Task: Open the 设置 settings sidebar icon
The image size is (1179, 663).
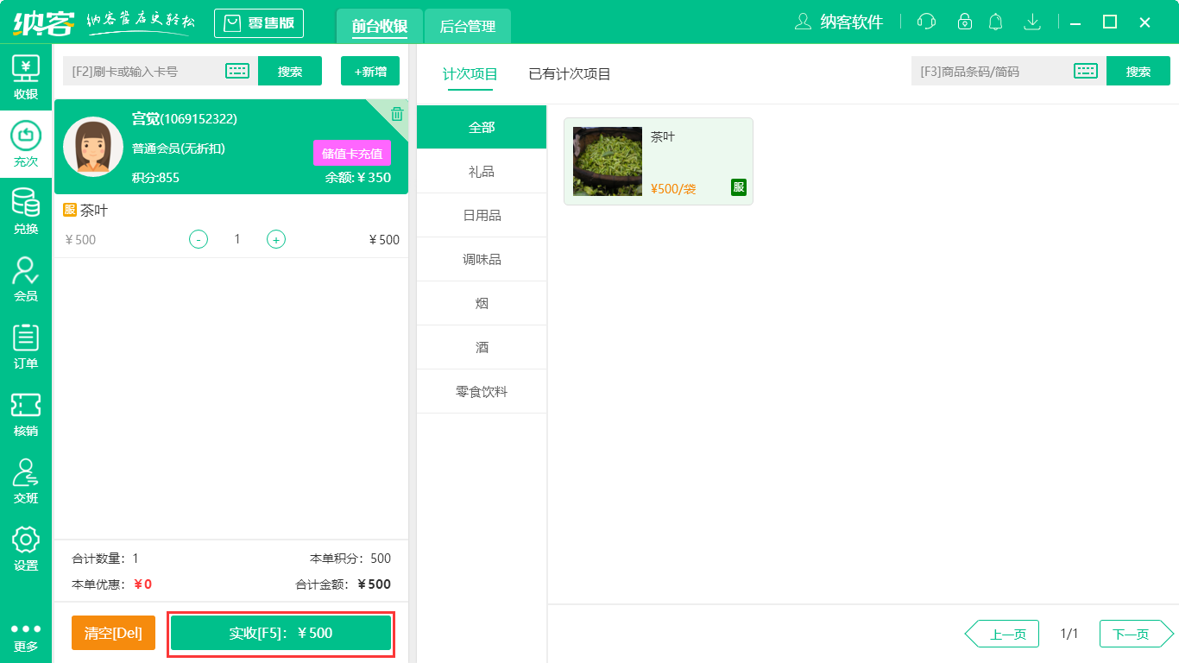Action: coord(26,548)
